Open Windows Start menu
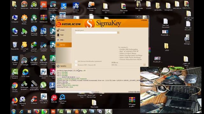 coord(14,111)
